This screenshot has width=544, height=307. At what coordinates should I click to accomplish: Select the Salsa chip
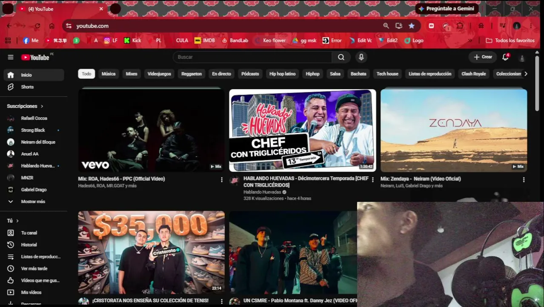click(335, 74)
